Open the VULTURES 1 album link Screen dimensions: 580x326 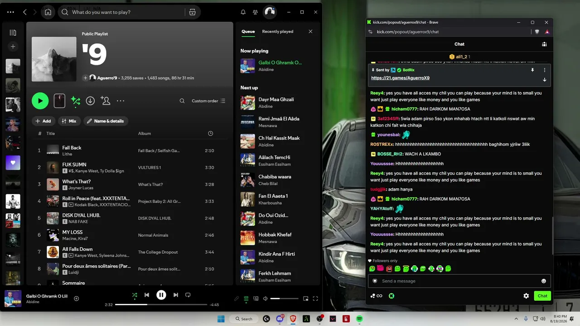[x=150, y=168]
